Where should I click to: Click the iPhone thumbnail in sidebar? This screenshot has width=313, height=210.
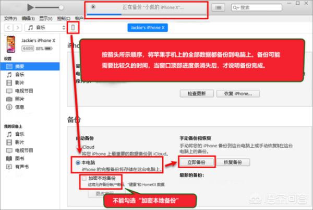coord(11,44)
